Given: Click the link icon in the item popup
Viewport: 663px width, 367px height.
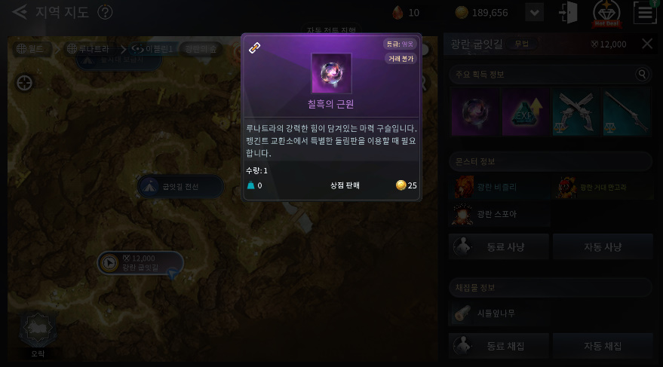Looking at the screenshot, I should click(254, 48).
